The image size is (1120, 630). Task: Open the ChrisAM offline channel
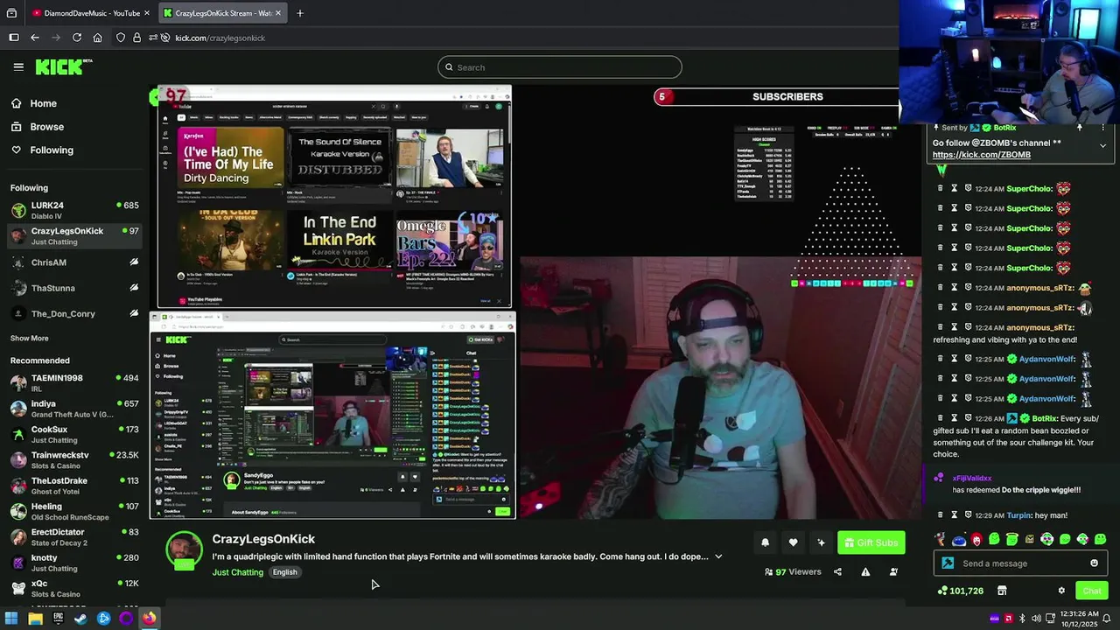pos(74,262)
